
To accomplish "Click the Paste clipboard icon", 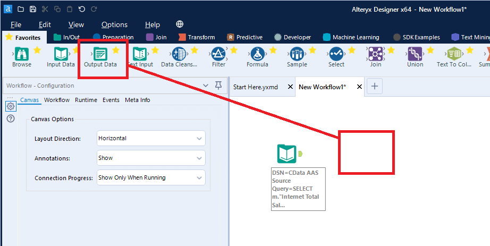I will [x=70, y=9].
